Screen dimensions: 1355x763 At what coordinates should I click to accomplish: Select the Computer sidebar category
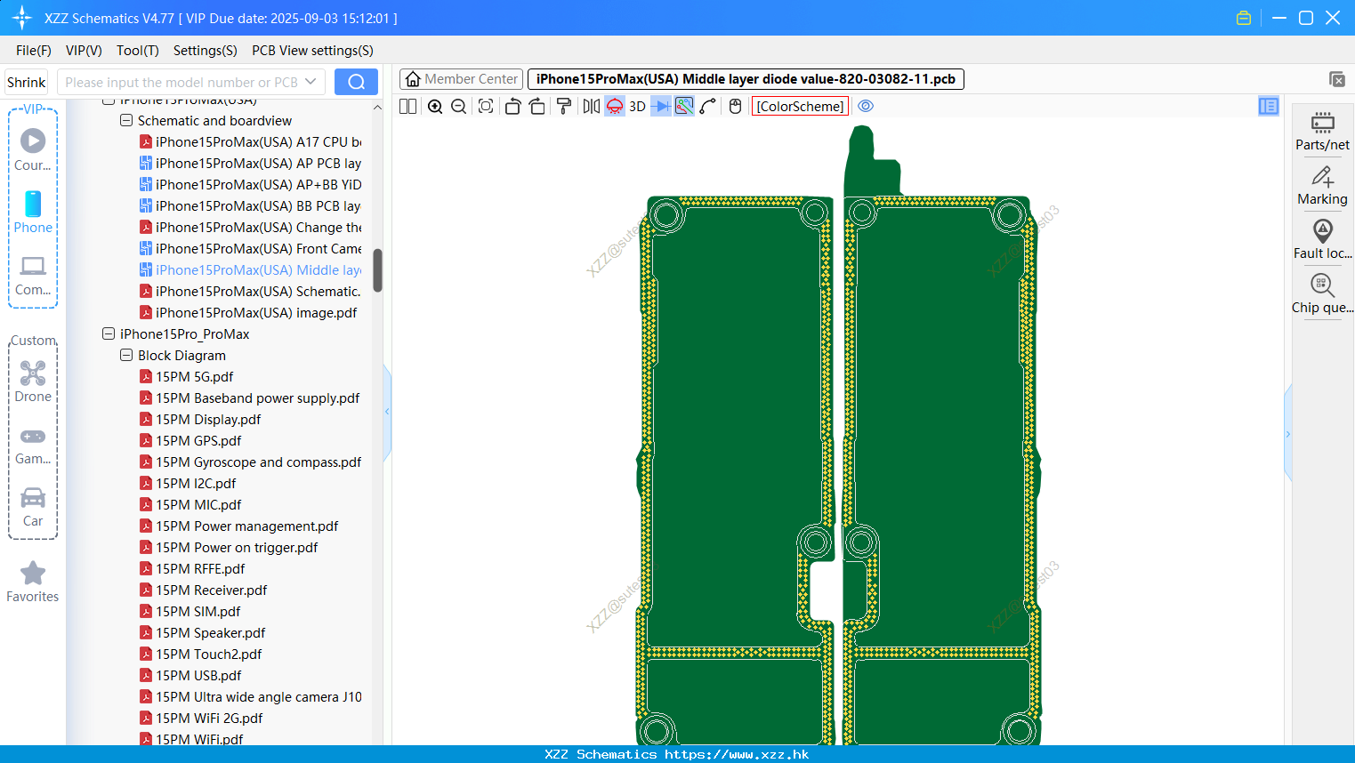click(33, 275)
